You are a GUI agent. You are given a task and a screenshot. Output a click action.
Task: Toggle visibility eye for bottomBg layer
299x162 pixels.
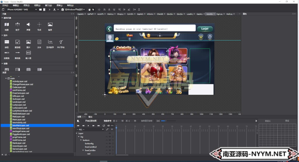(110, 143)
